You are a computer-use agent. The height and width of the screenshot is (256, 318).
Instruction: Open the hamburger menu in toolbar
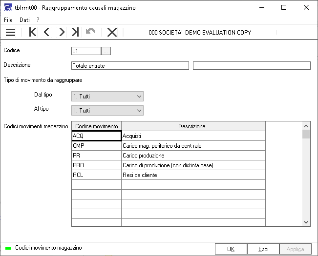[11, 32]
